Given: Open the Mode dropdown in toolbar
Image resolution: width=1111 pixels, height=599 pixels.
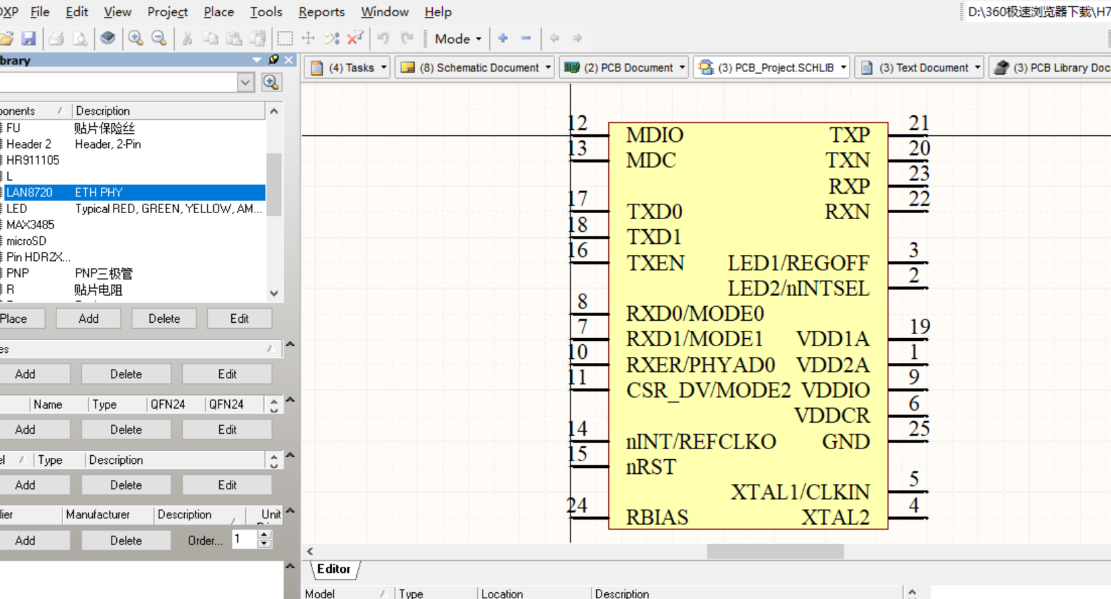Looking at the screenshot, I should [458, 38].
